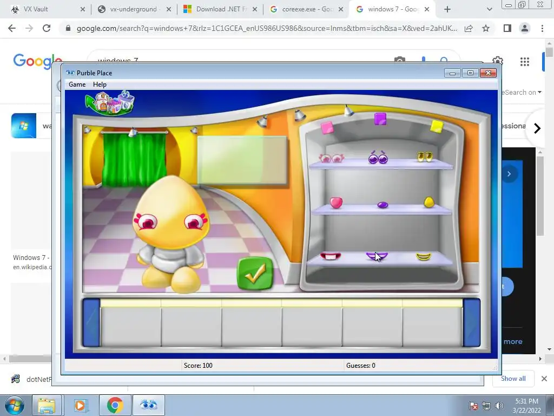Pick the yellow nose on the shelf
The image size is (554, 416).
428,202
